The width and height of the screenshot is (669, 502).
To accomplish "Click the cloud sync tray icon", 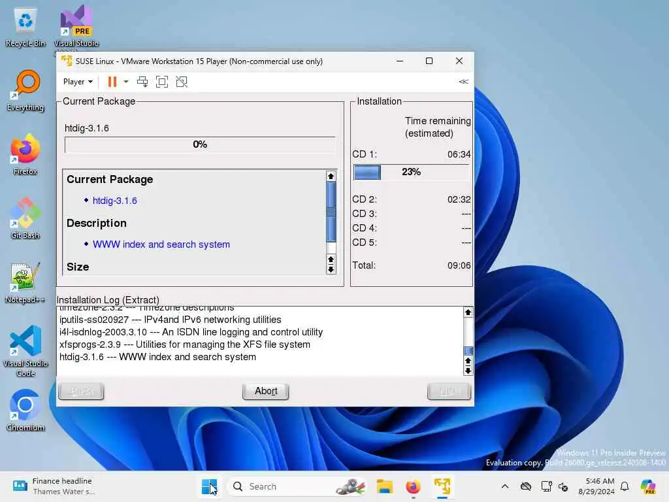I will tap(526, 486).
